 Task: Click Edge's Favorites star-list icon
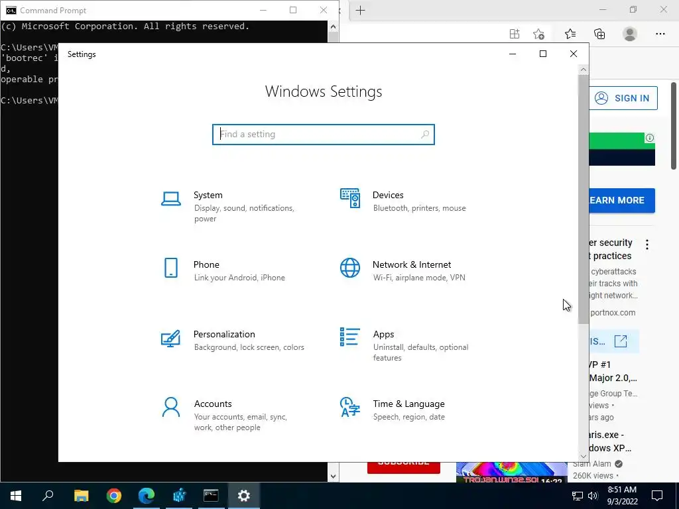570,34
